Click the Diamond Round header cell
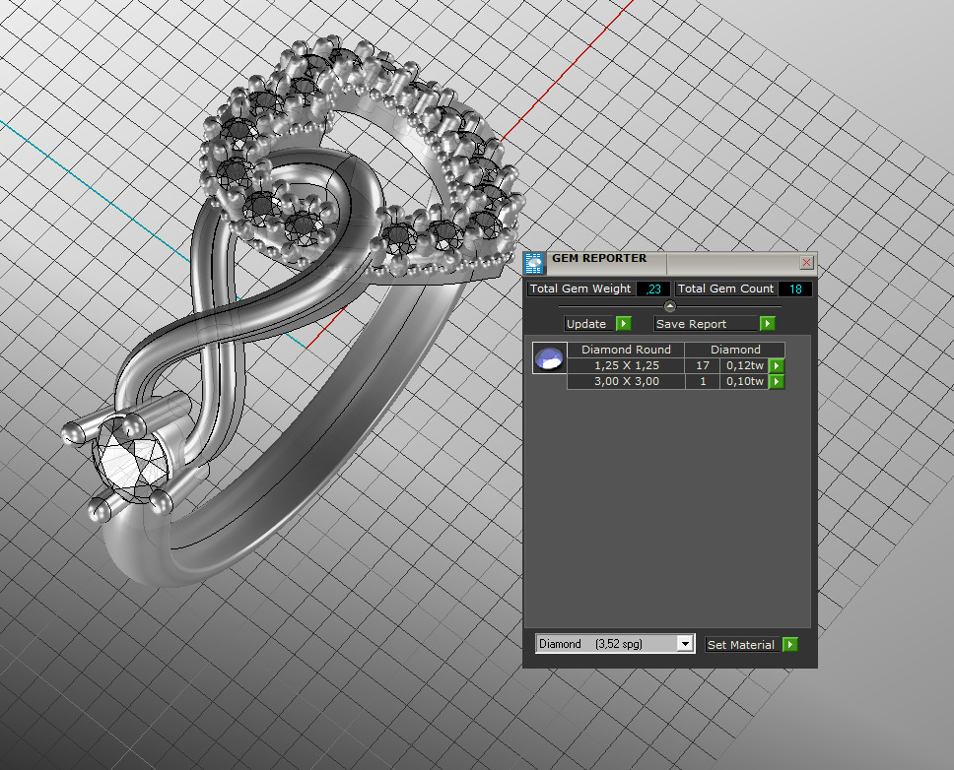Image resolution: width=954 pixels, height=770 pixels. click(x=626, y=350)
